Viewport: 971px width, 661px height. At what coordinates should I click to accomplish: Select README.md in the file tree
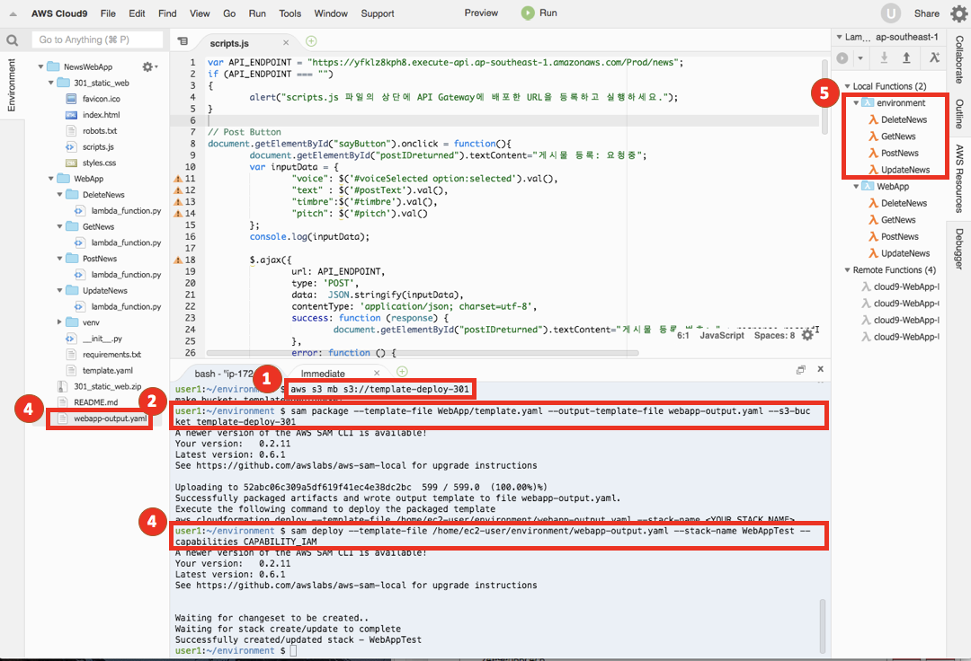95,402
